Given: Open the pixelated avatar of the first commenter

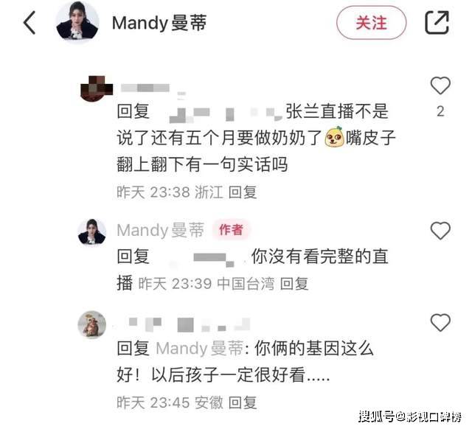Looking at the screenshot, I should coord(95,88).
